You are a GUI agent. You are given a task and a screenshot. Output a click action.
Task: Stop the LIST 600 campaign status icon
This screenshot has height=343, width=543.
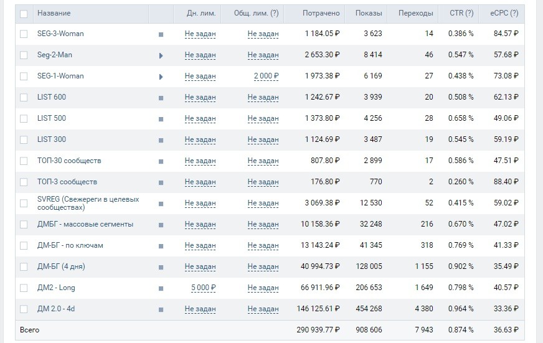[161, 98]
